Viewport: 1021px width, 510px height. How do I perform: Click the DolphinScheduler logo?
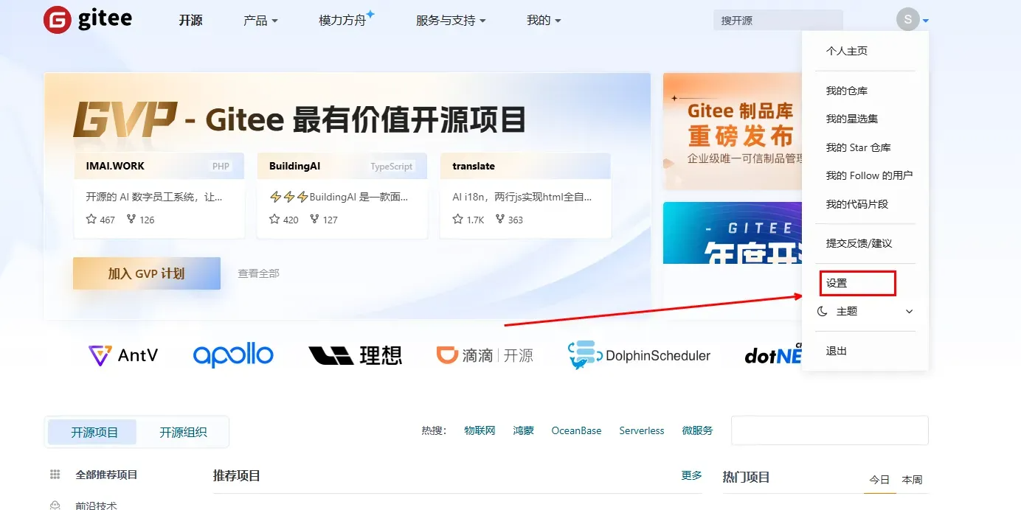click(639, 355)
